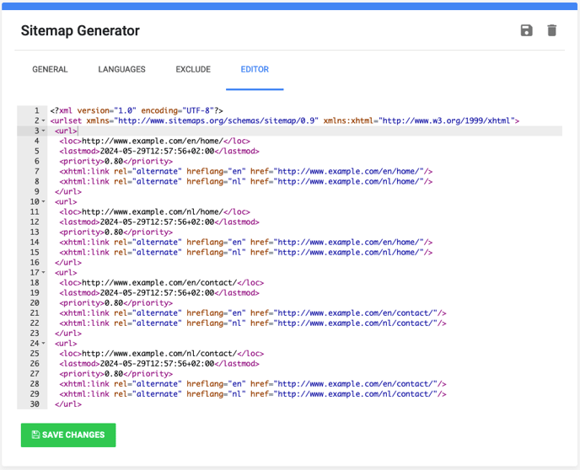The width and height of the screenshot is (580, 470).
Task: Click the Sitemap Generator heading
Action: pyautogui.click(x=80, y=30)
